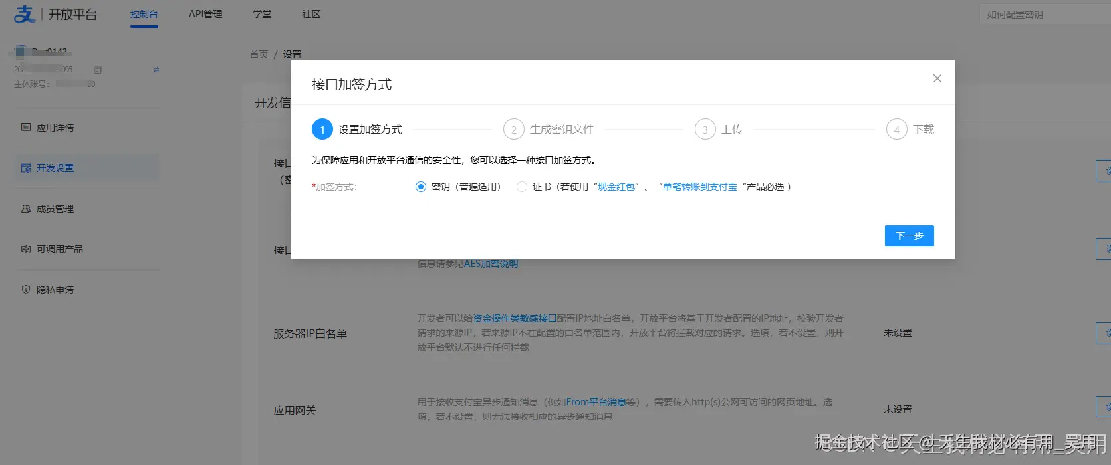Click step 3 上传
The height and width of the screenshot is (465, 1111).
[x=719, y=130]
